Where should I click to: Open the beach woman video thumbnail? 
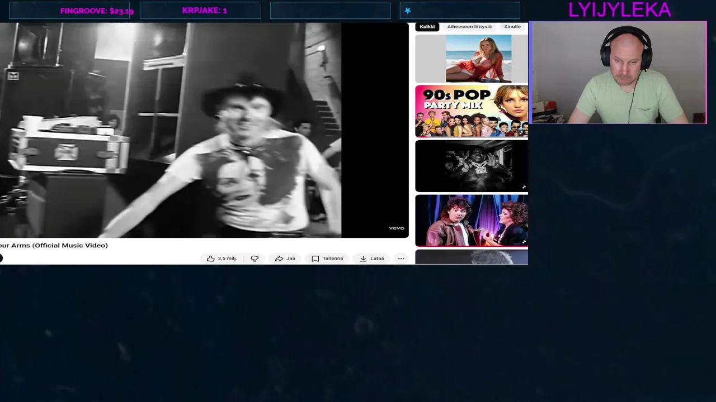[x=472, y=58]
